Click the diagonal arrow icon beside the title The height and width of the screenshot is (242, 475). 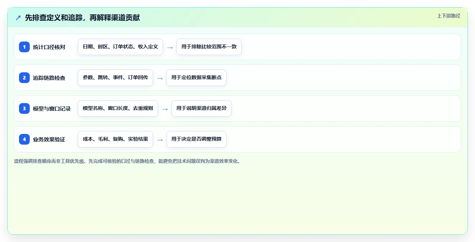[18, 18]
